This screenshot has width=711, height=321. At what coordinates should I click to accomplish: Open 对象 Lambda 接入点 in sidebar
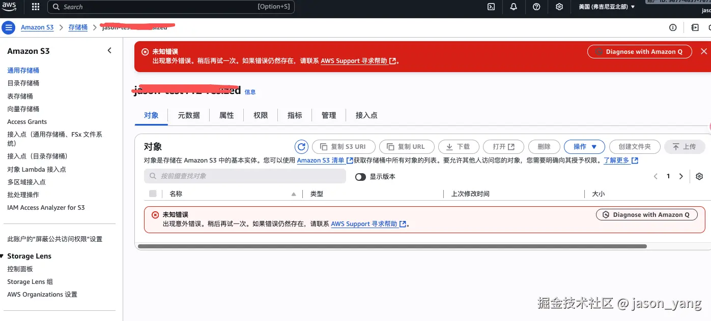tap(37, 170)
